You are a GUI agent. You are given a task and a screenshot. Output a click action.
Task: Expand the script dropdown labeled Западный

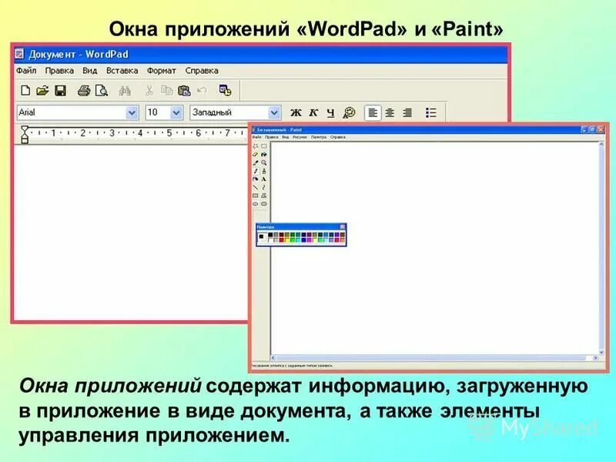(x=274, y=112)
